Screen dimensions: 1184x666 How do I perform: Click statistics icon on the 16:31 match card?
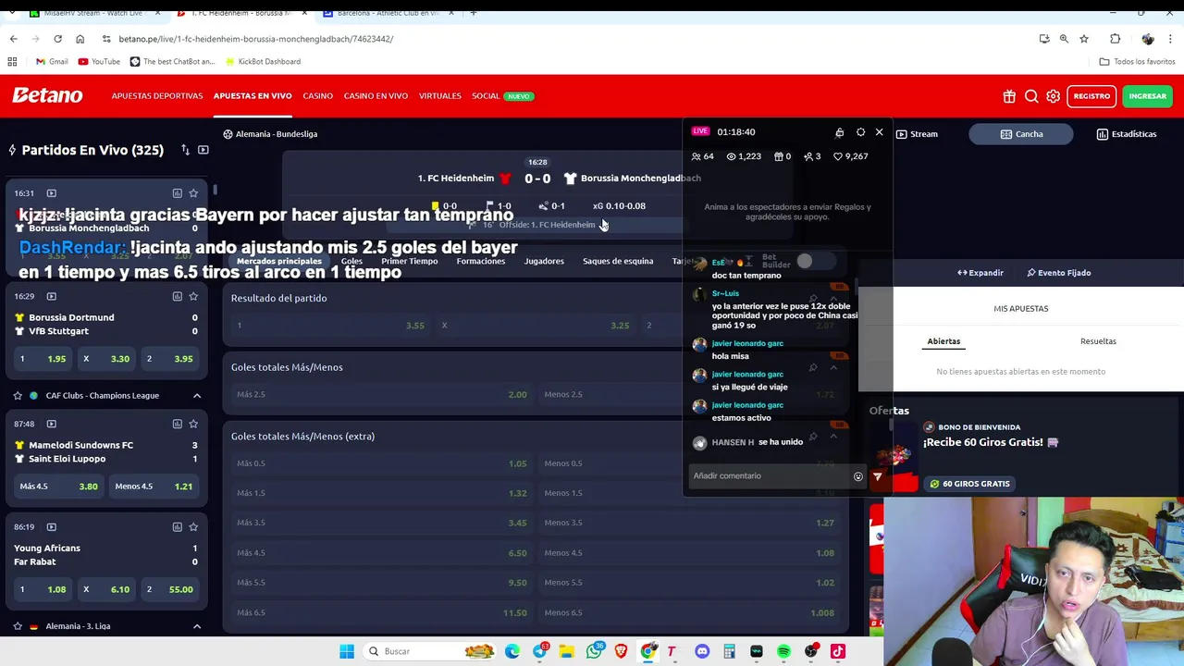click(177, 193)
